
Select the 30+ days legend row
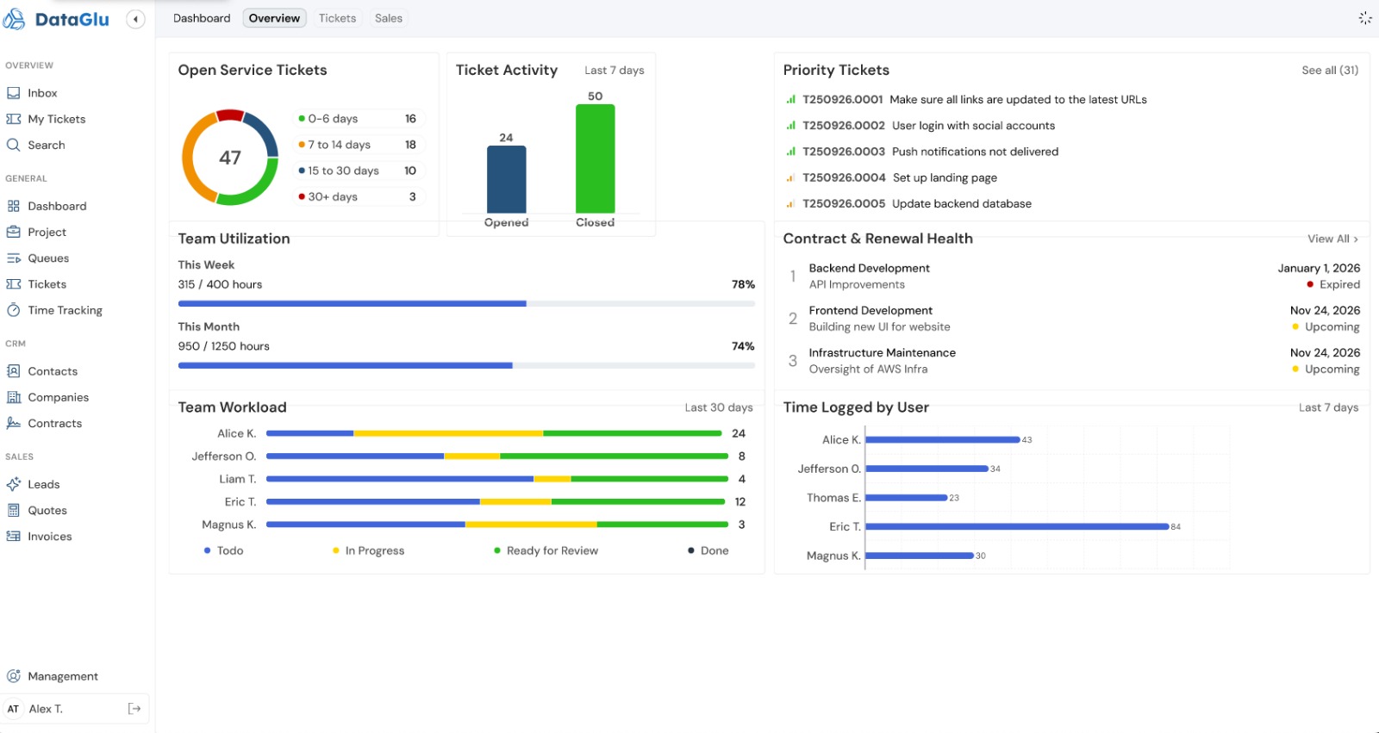(x=358, y=196)
